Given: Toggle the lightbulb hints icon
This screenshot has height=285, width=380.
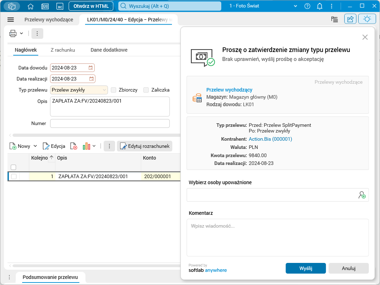Looking at the screenshot, I should [x=367, y=19].
